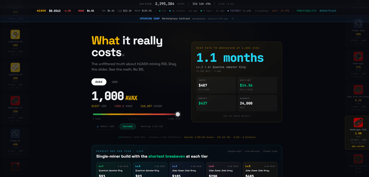Switch currency toggle to AVAX
This screenshot has width=369, height=177.
click(x=99, y=82)
